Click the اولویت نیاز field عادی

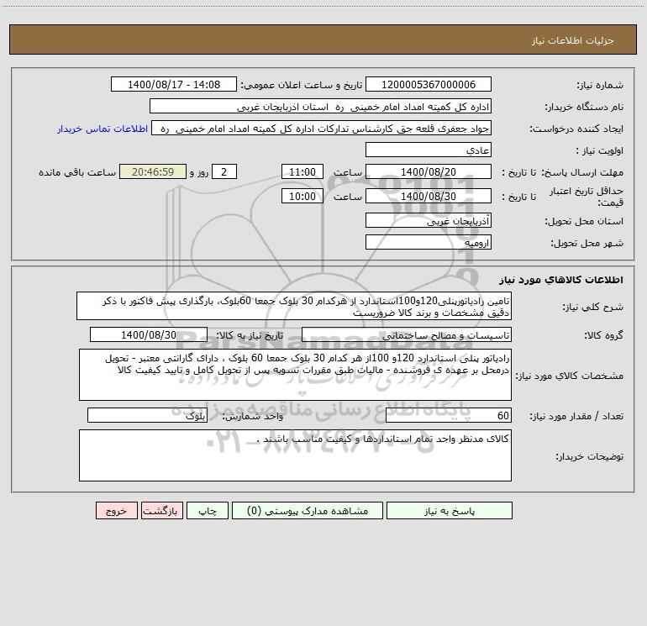(x=429, y=150)
